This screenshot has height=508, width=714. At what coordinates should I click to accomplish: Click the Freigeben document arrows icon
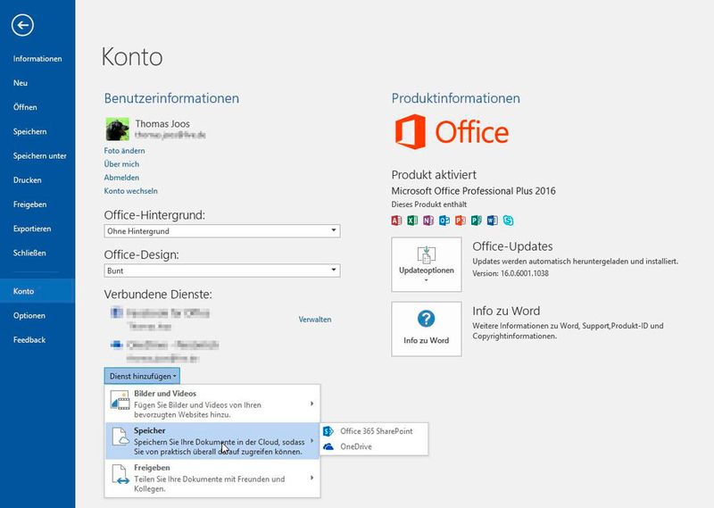click(120, 474)
